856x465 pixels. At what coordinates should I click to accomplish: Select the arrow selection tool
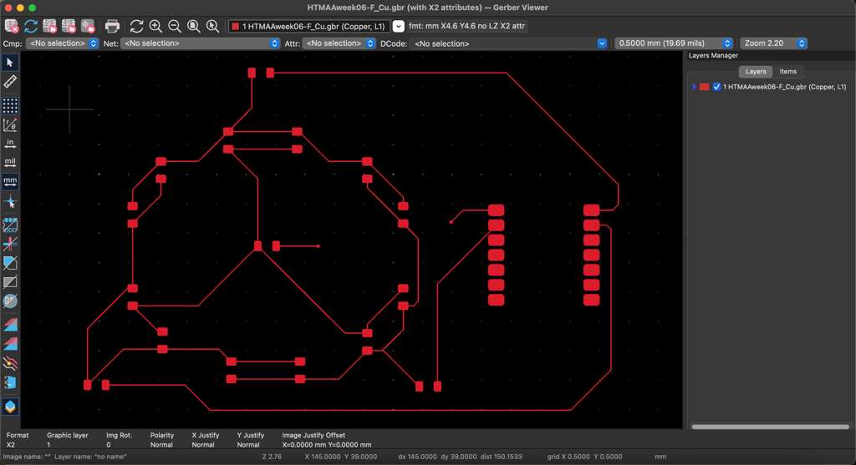(x=10, y=63)
